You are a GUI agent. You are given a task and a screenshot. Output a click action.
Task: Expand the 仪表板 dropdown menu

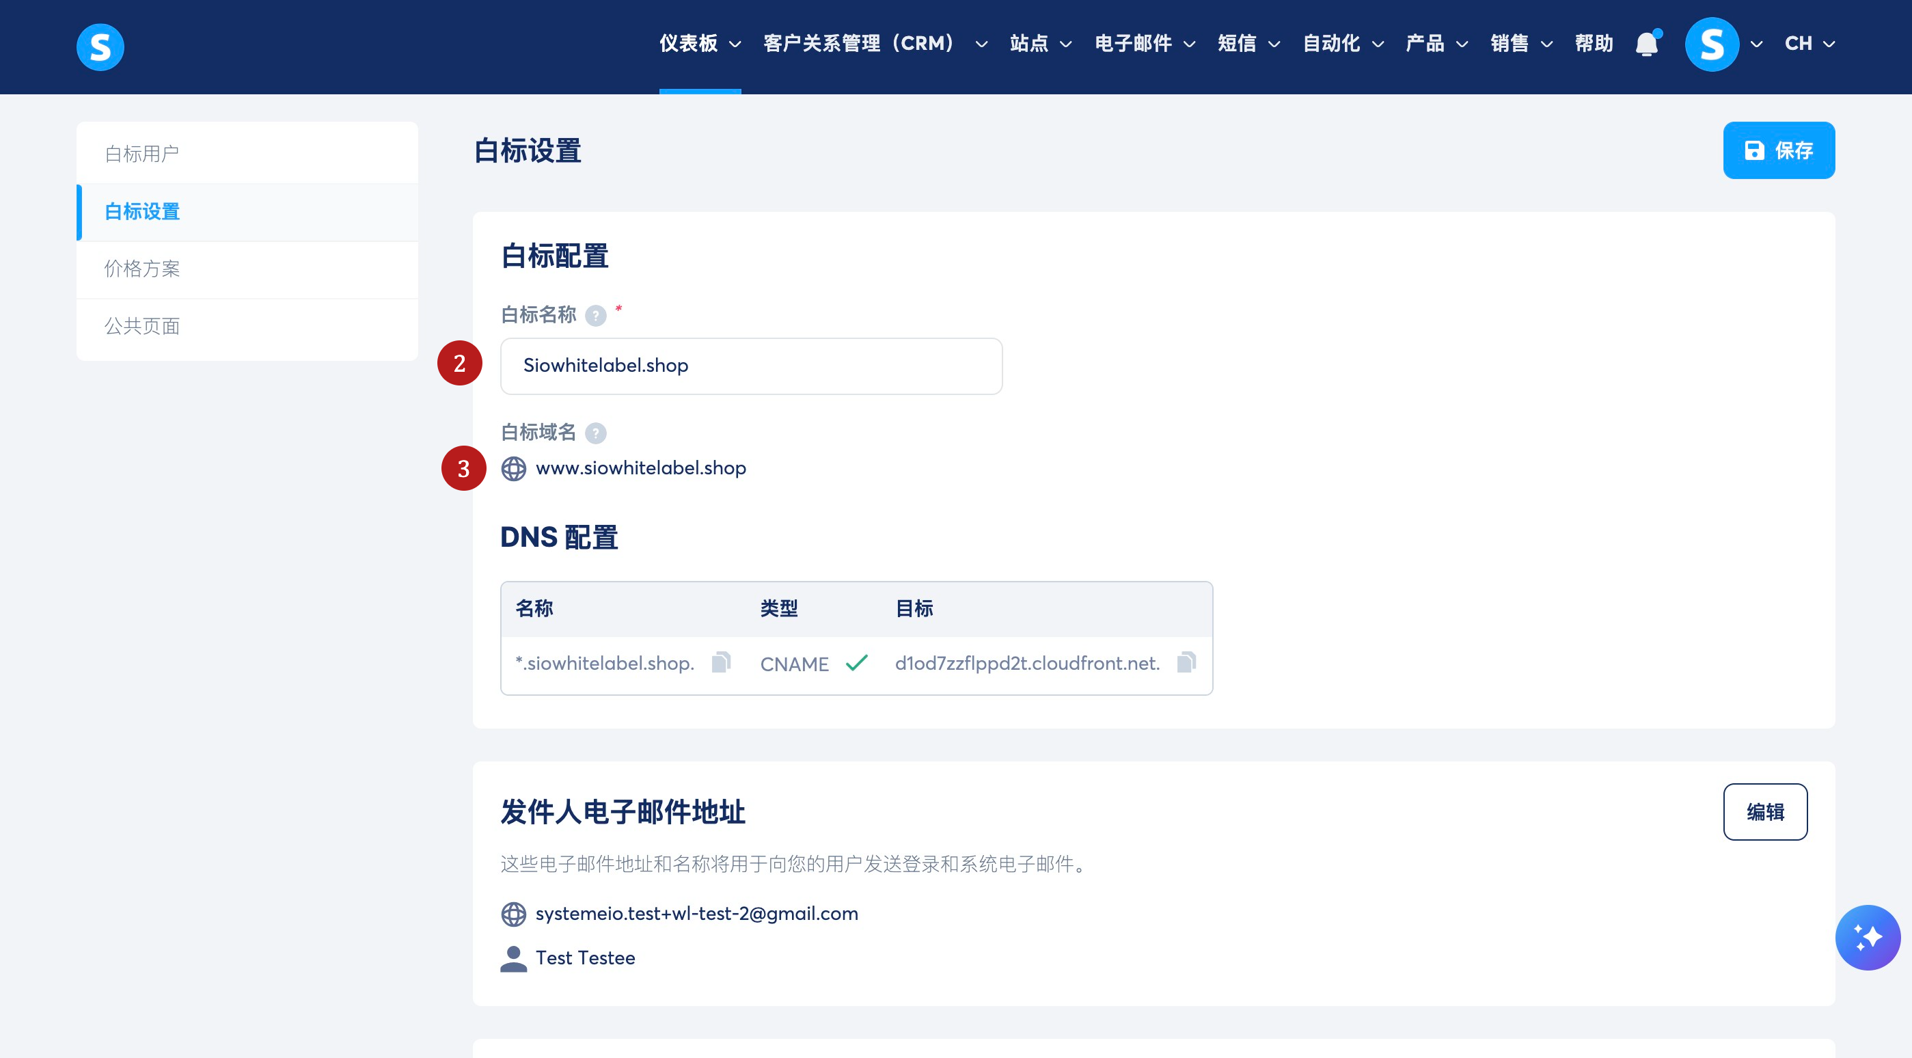coord(700,44)
